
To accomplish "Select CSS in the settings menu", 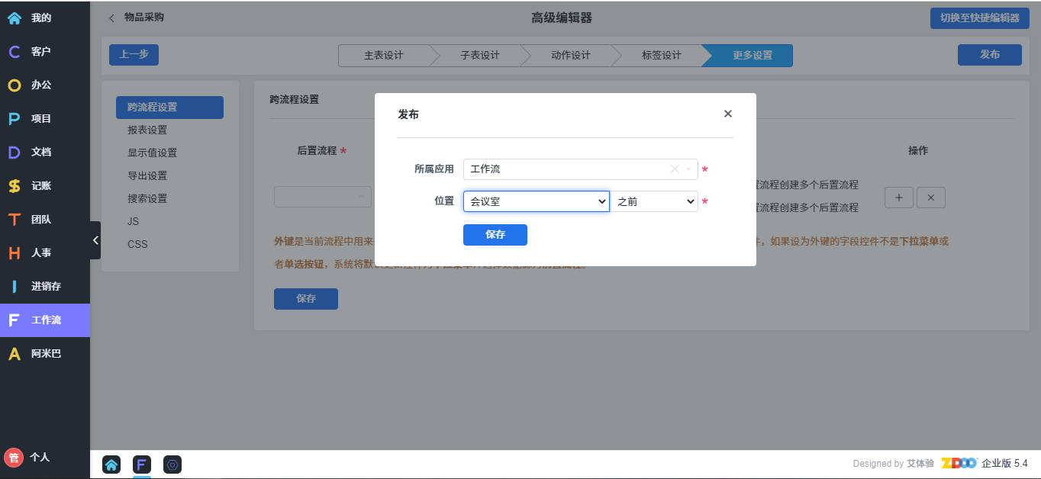I will 137,245.
